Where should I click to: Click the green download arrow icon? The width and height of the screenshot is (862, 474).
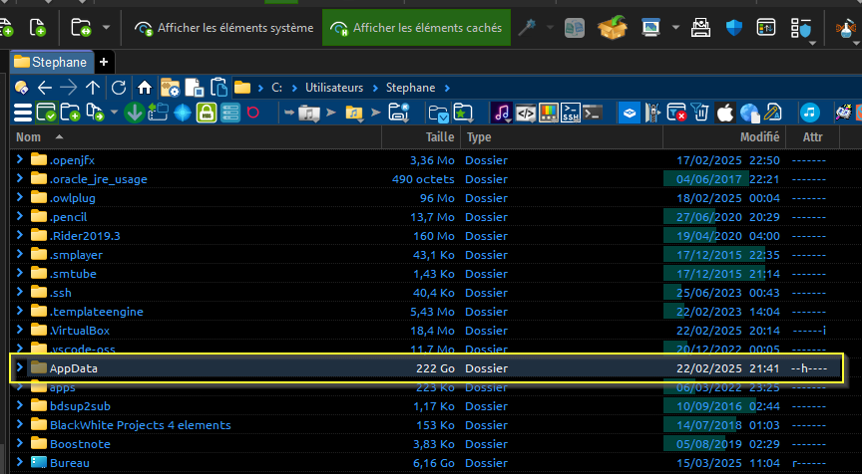click(135, 113)
